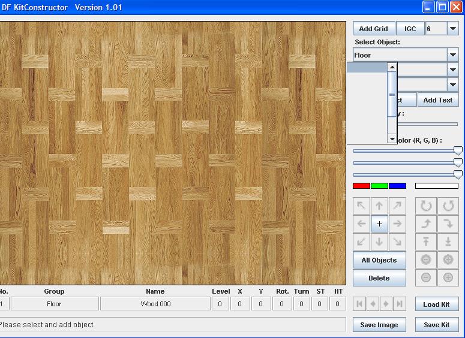Click the turn-down curved arrow icon

(x=448, y=224)
